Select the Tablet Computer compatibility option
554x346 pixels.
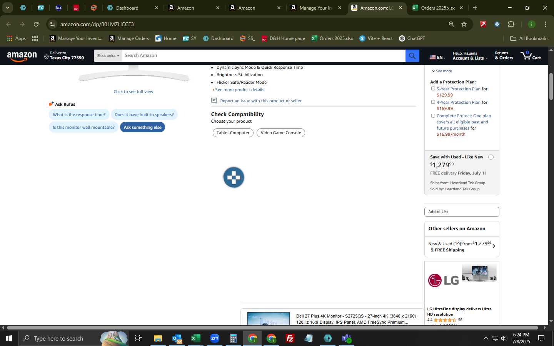(233, 133)
